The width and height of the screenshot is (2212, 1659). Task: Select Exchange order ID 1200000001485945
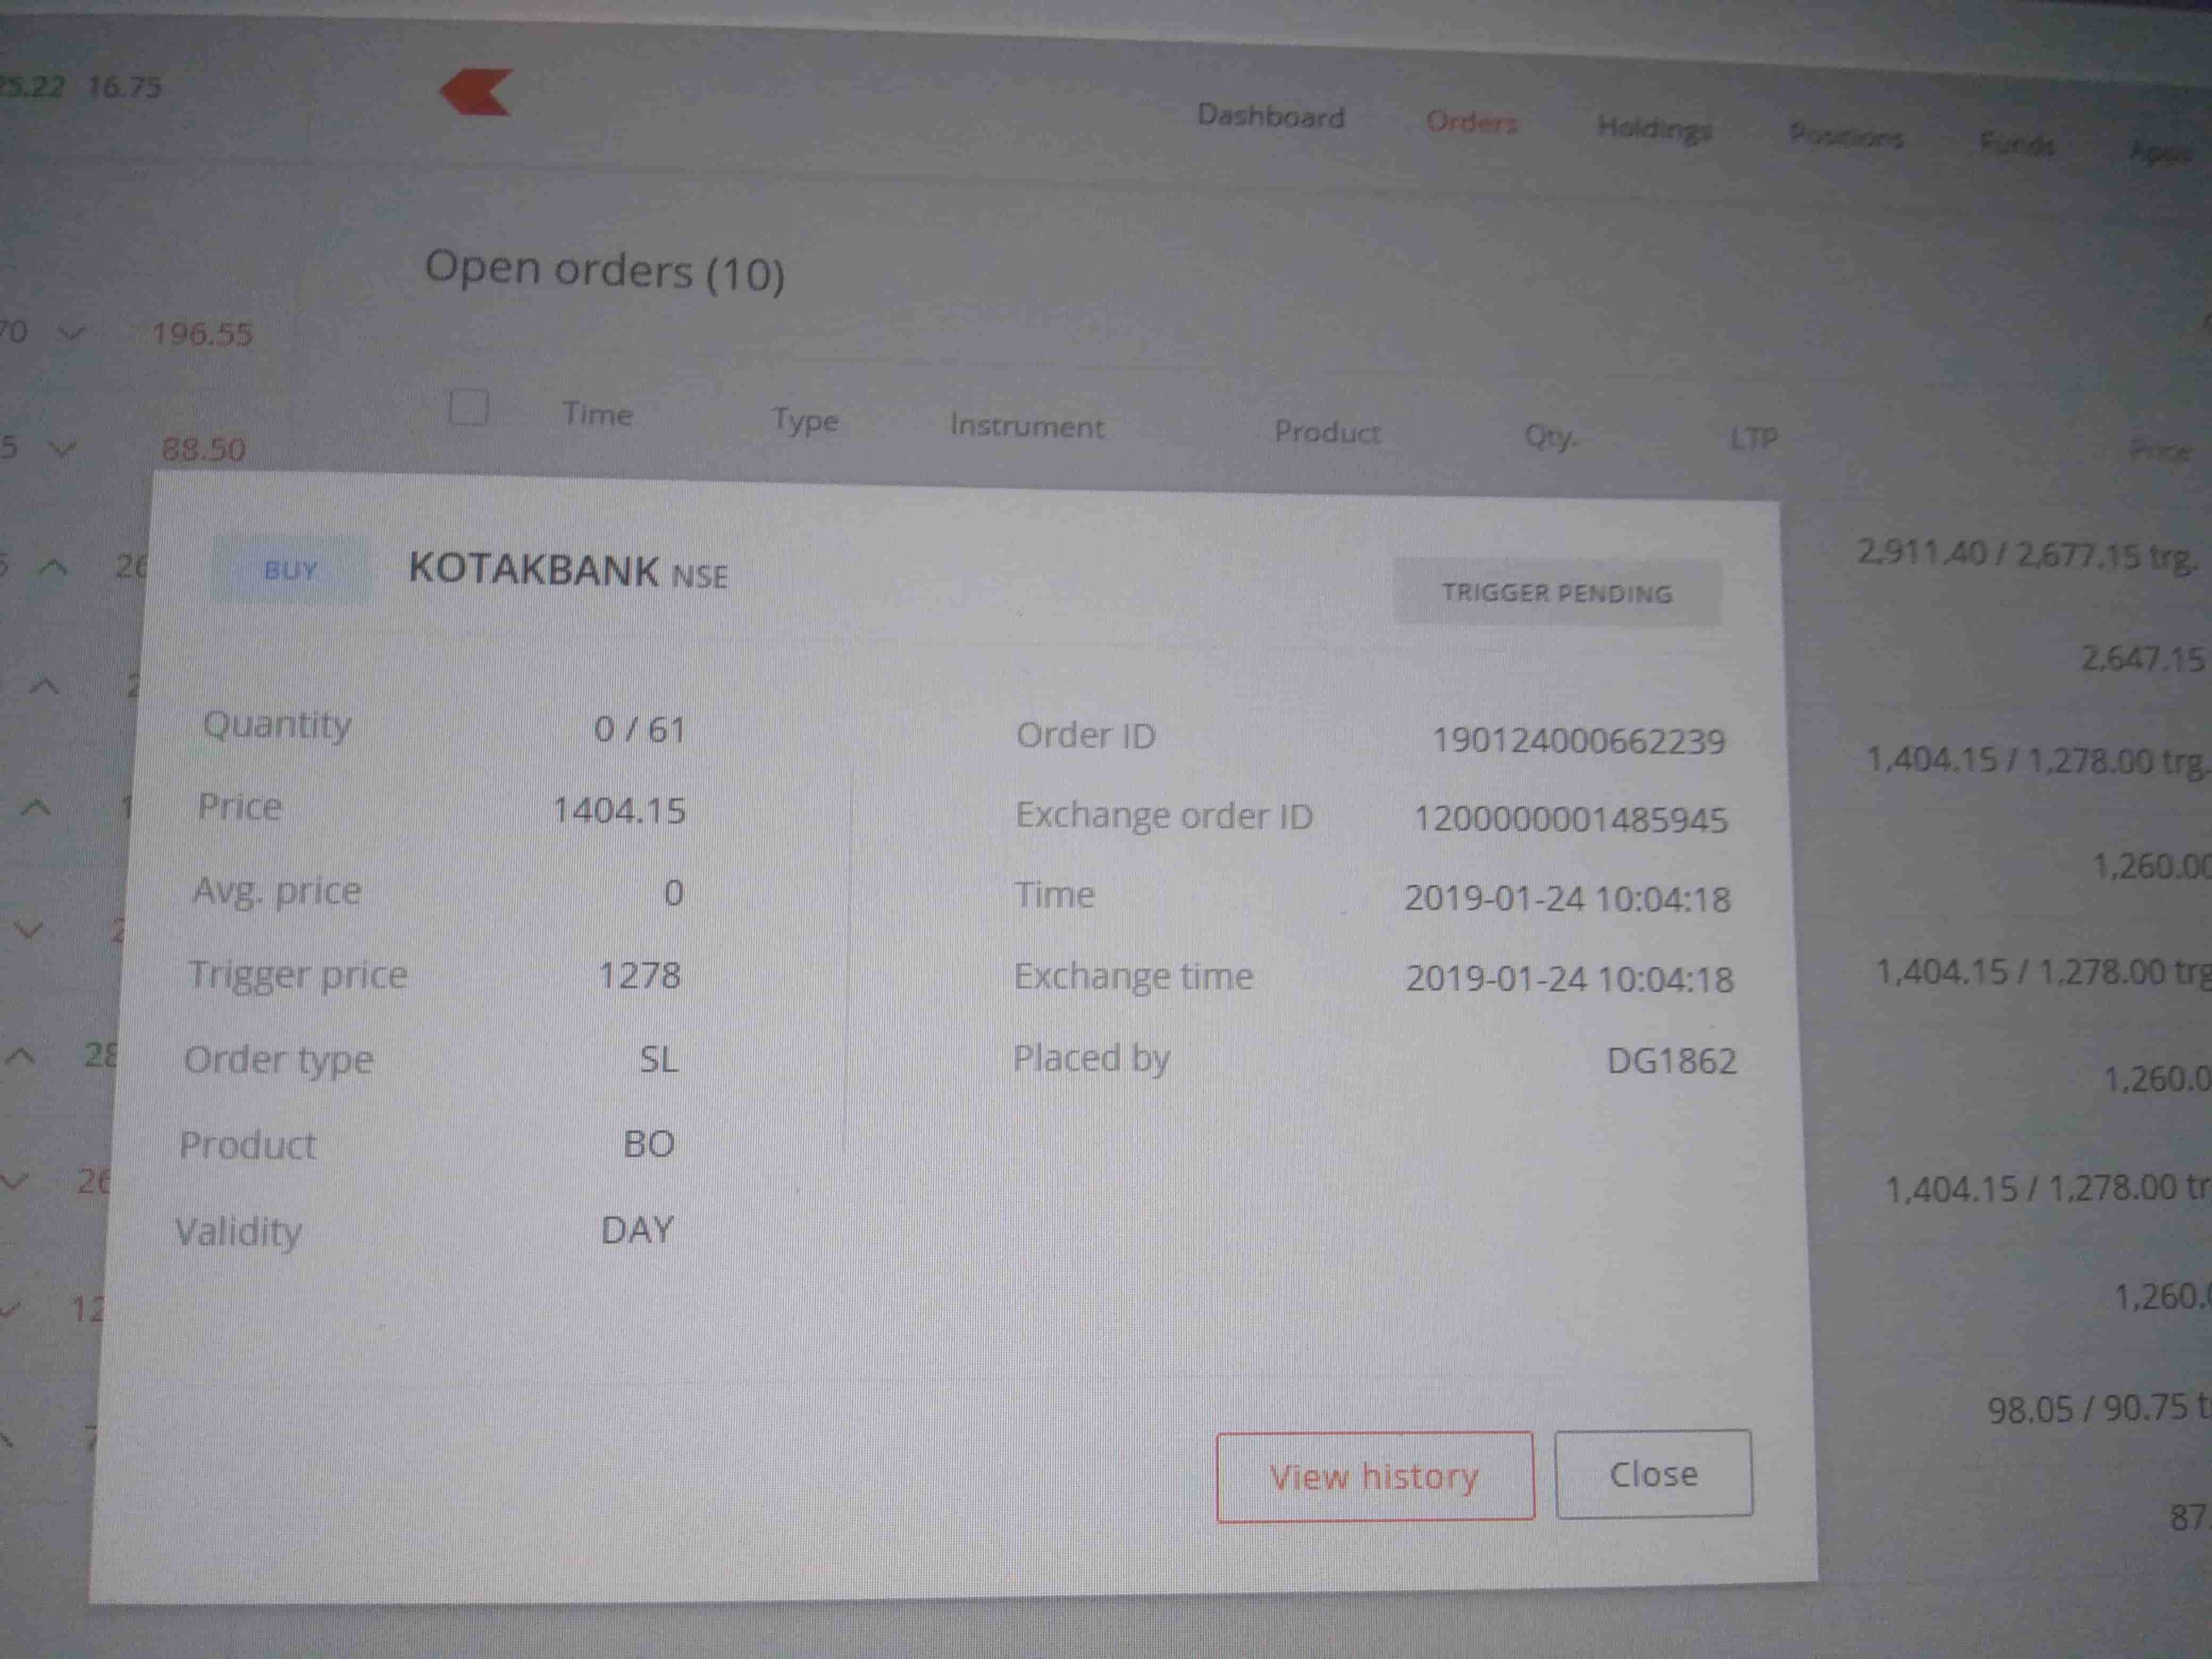[1570, 820]
